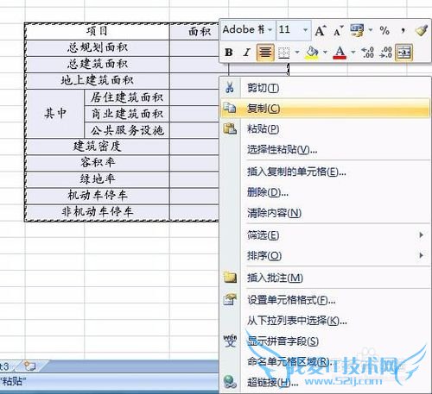This screenshot has height=394, width=432.
Task: Choose 复制(C) from context menu
Action: (325, 109)
